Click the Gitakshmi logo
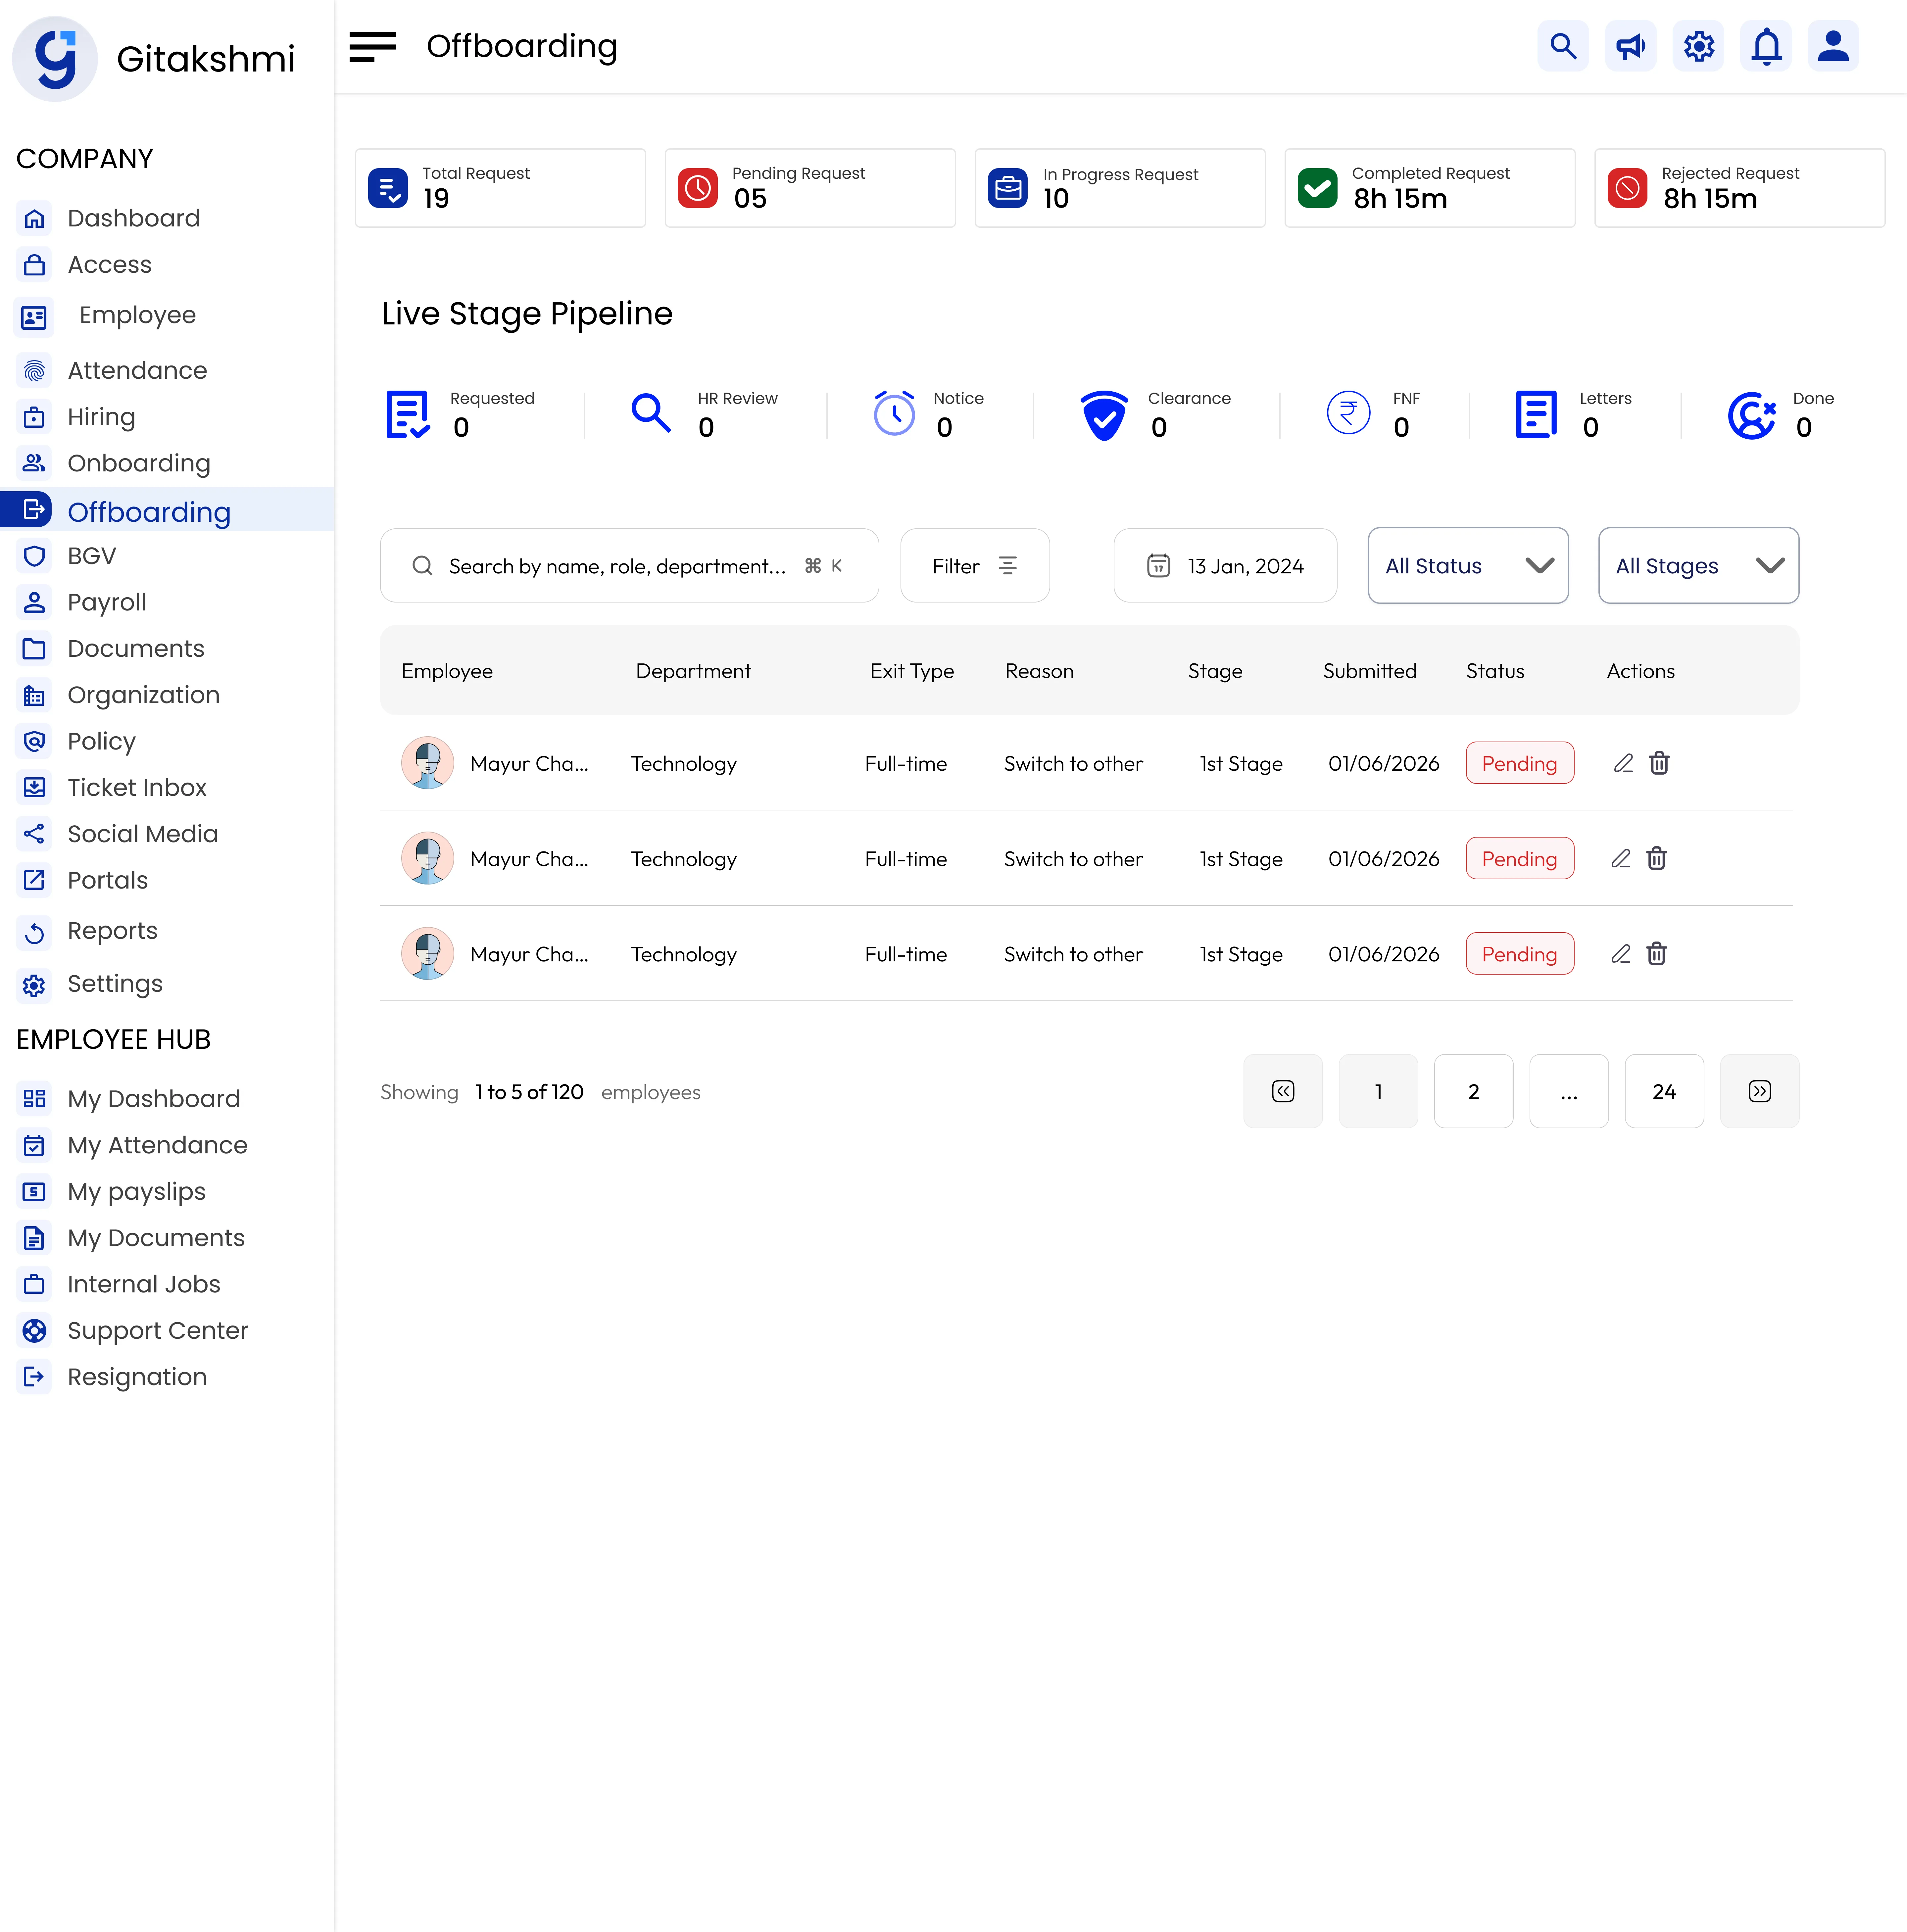 pyautogui.click(x=55, y=59)
